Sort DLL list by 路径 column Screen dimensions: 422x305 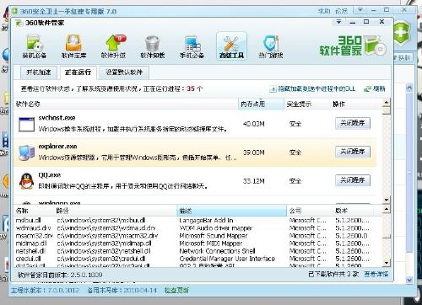116,211
